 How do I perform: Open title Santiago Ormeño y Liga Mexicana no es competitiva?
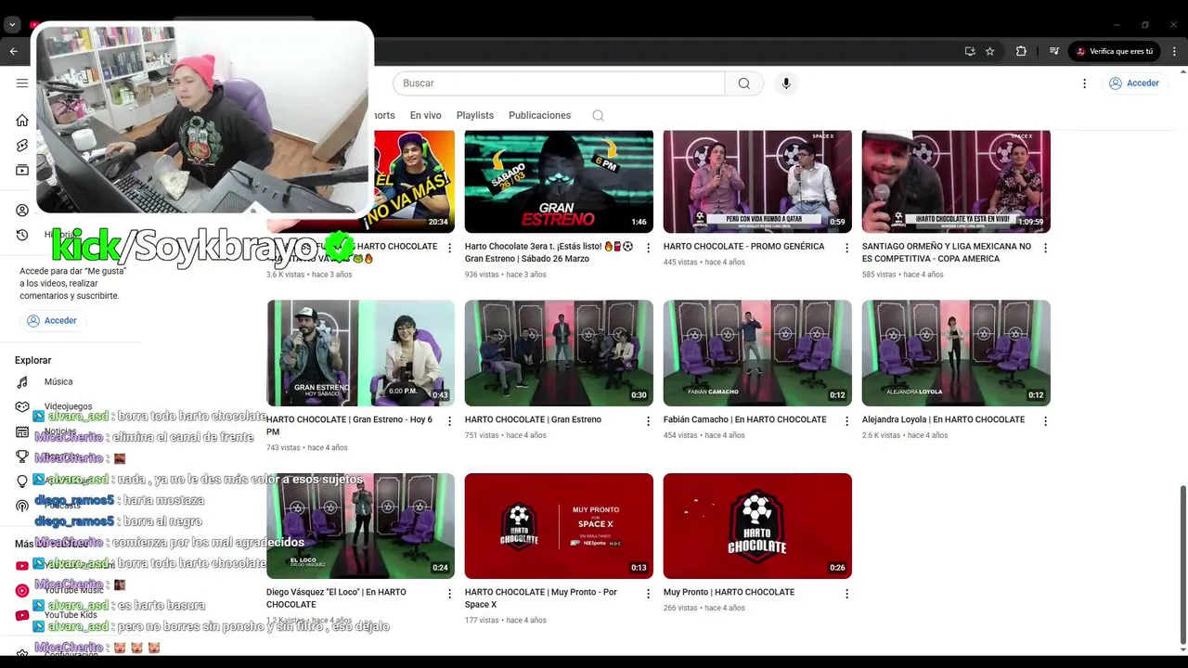tap(947, 252)
